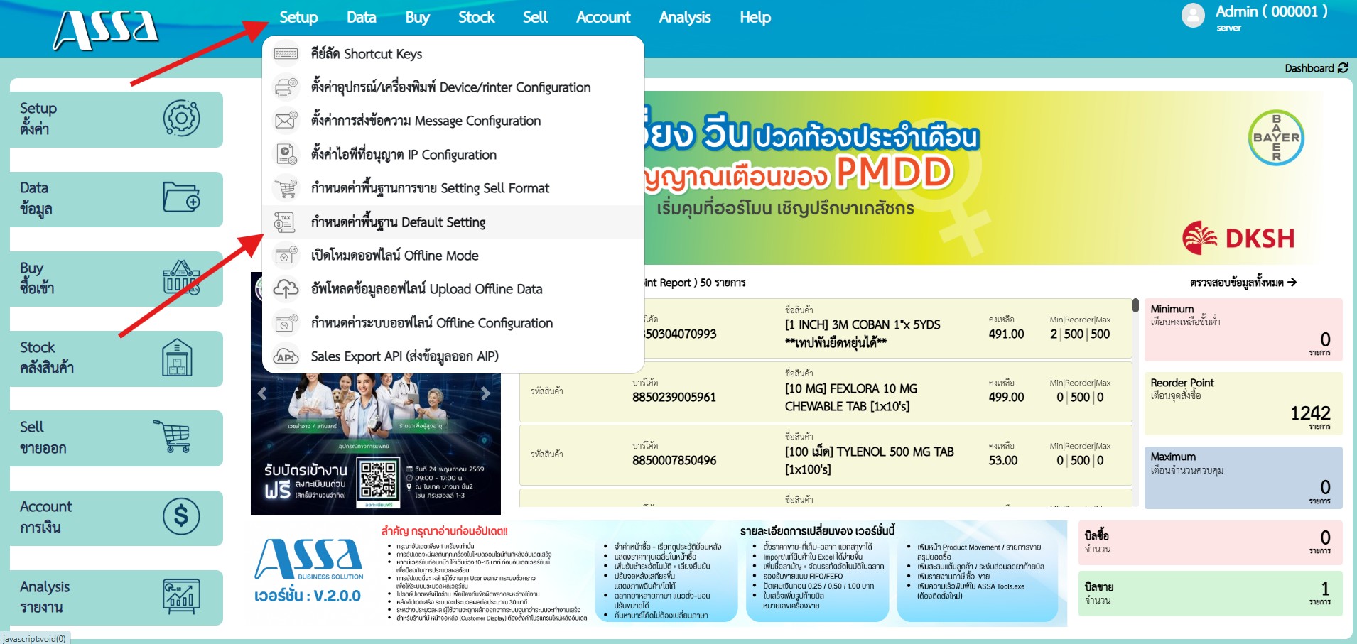Click the cloud upload icon for Offline Data
Viewport: 1357px width, 644px height.
[286, 289]
